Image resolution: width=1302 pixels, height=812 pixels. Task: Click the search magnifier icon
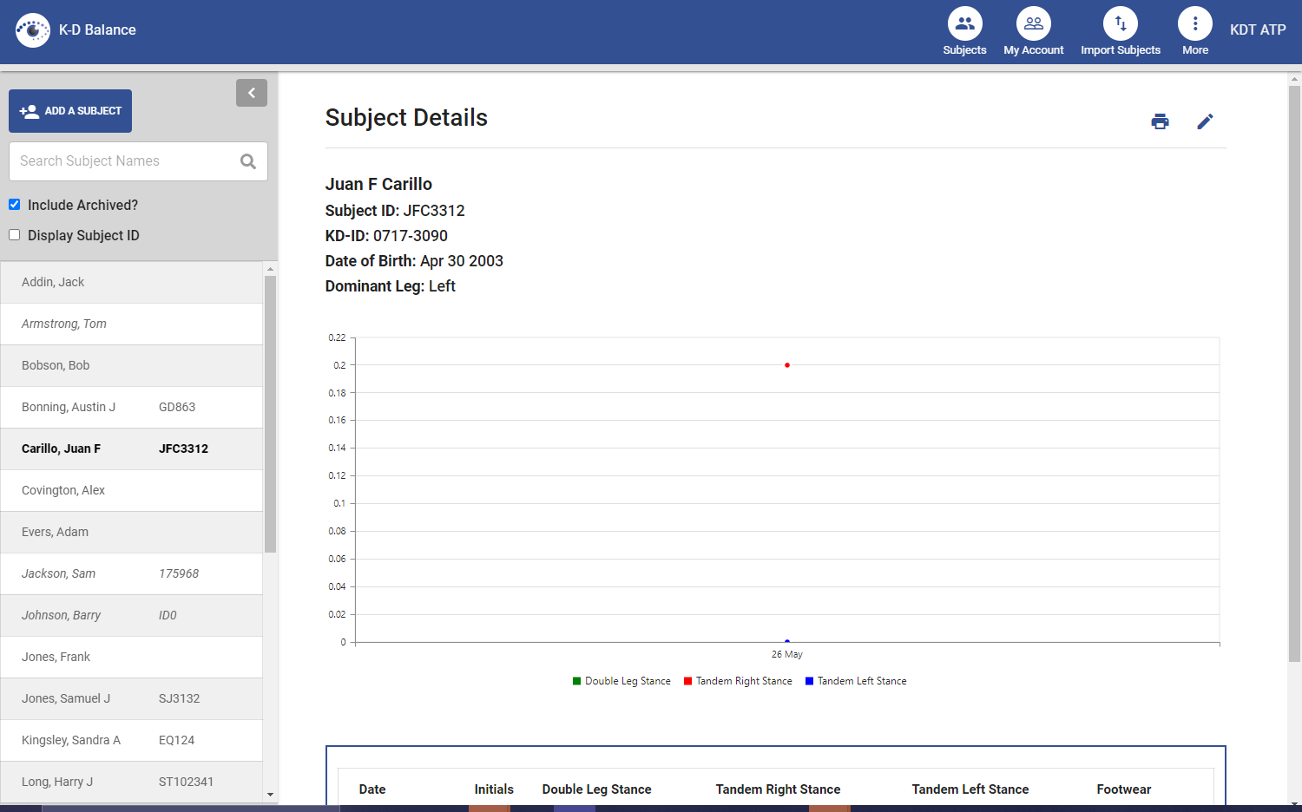[x=248, y=161]
